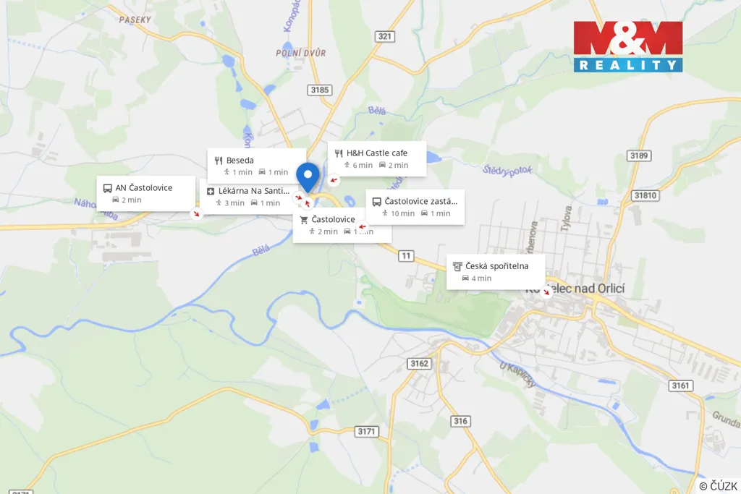
Task: Click red arrow marker beside H&H Castle cafe
Action: click(334, 180)
